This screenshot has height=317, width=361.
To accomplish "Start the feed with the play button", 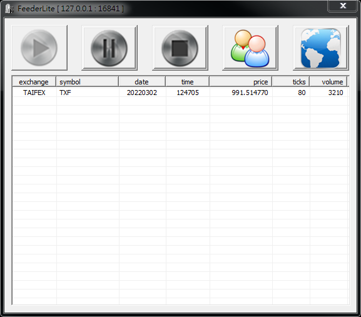I will pos(39,48).
